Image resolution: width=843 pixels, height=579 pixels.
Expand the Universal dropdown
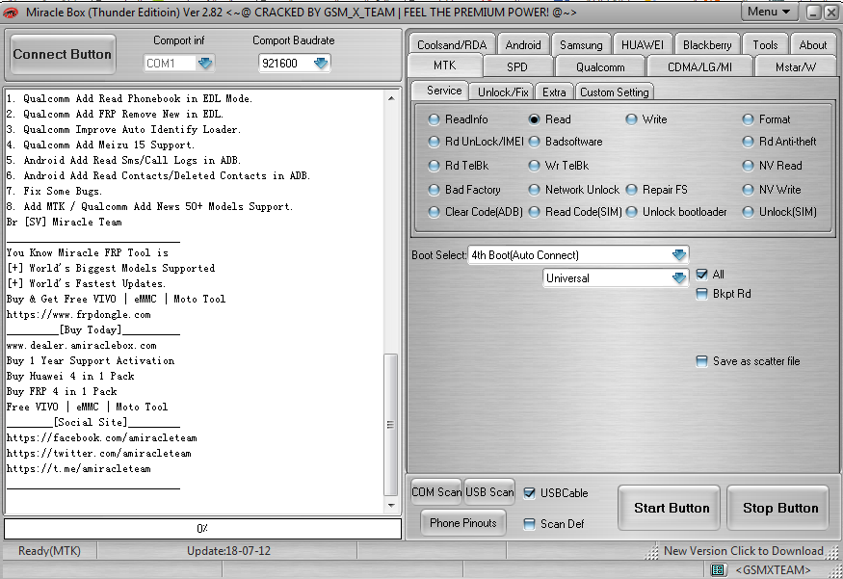679,278
